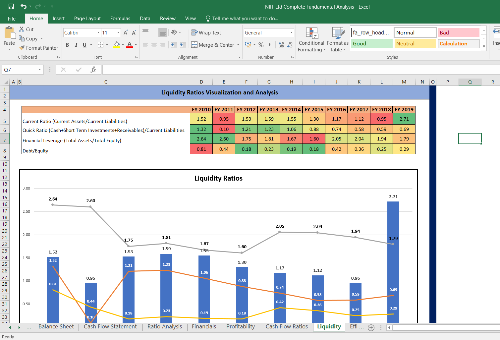Open text orientation options
500x340 pixels.
tap(176, 32)
